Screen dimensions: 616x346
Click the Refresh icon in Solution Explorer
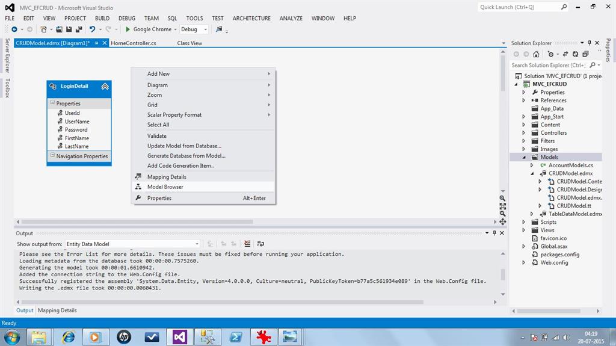tap(575, 54)
